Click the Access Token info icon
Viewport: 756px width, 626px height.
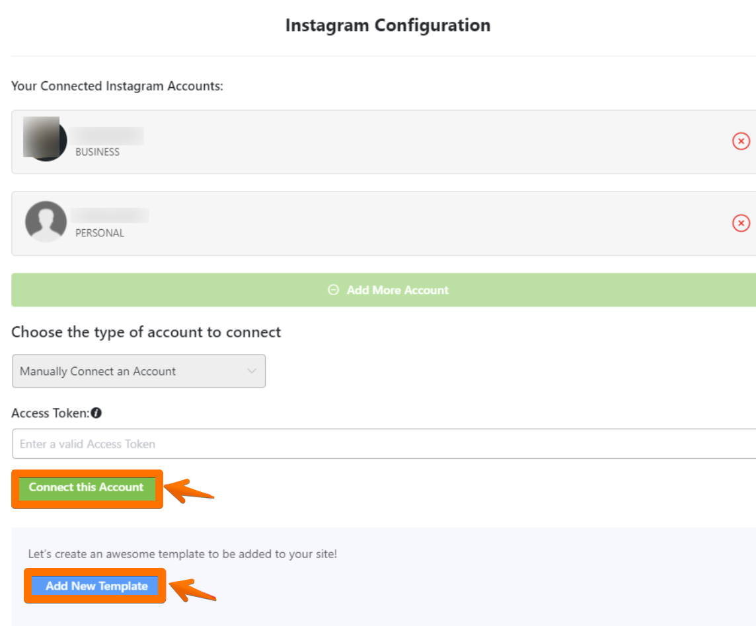click(x=96, y=413)
